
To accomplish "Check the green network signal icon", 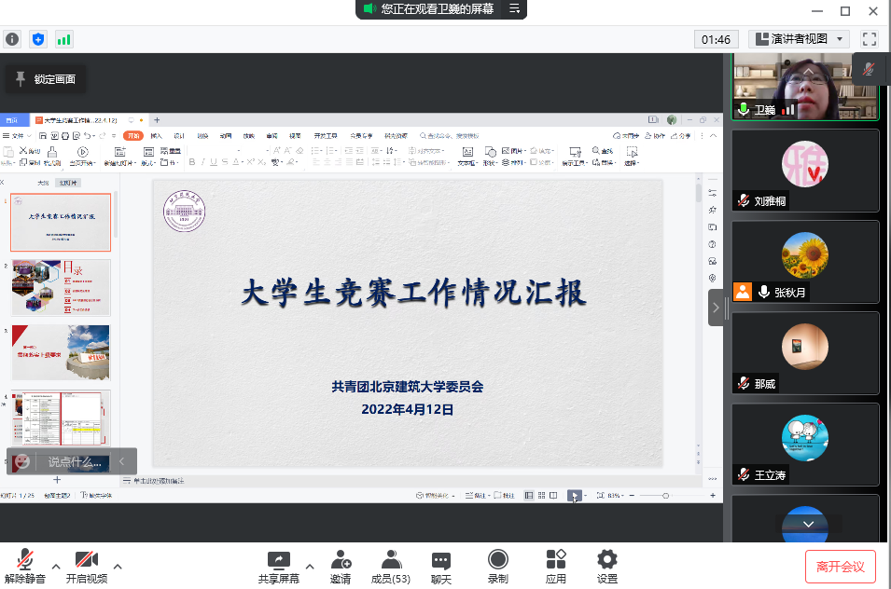I will (x=64, y=39).
